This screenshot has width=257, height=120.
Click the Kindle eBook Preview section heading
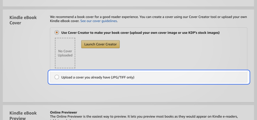(x=23, y=115)
